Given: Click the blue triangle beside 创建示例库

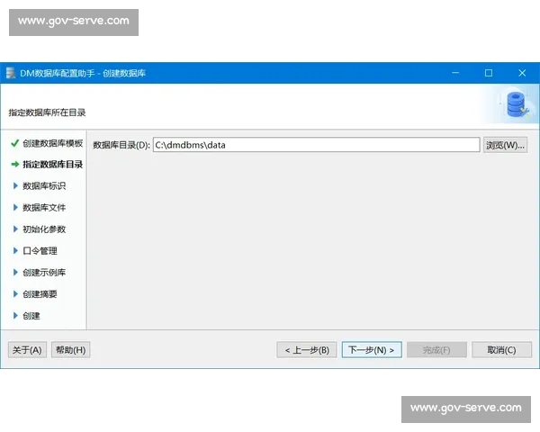Looking at the screenshot, I should pos(15,273).
